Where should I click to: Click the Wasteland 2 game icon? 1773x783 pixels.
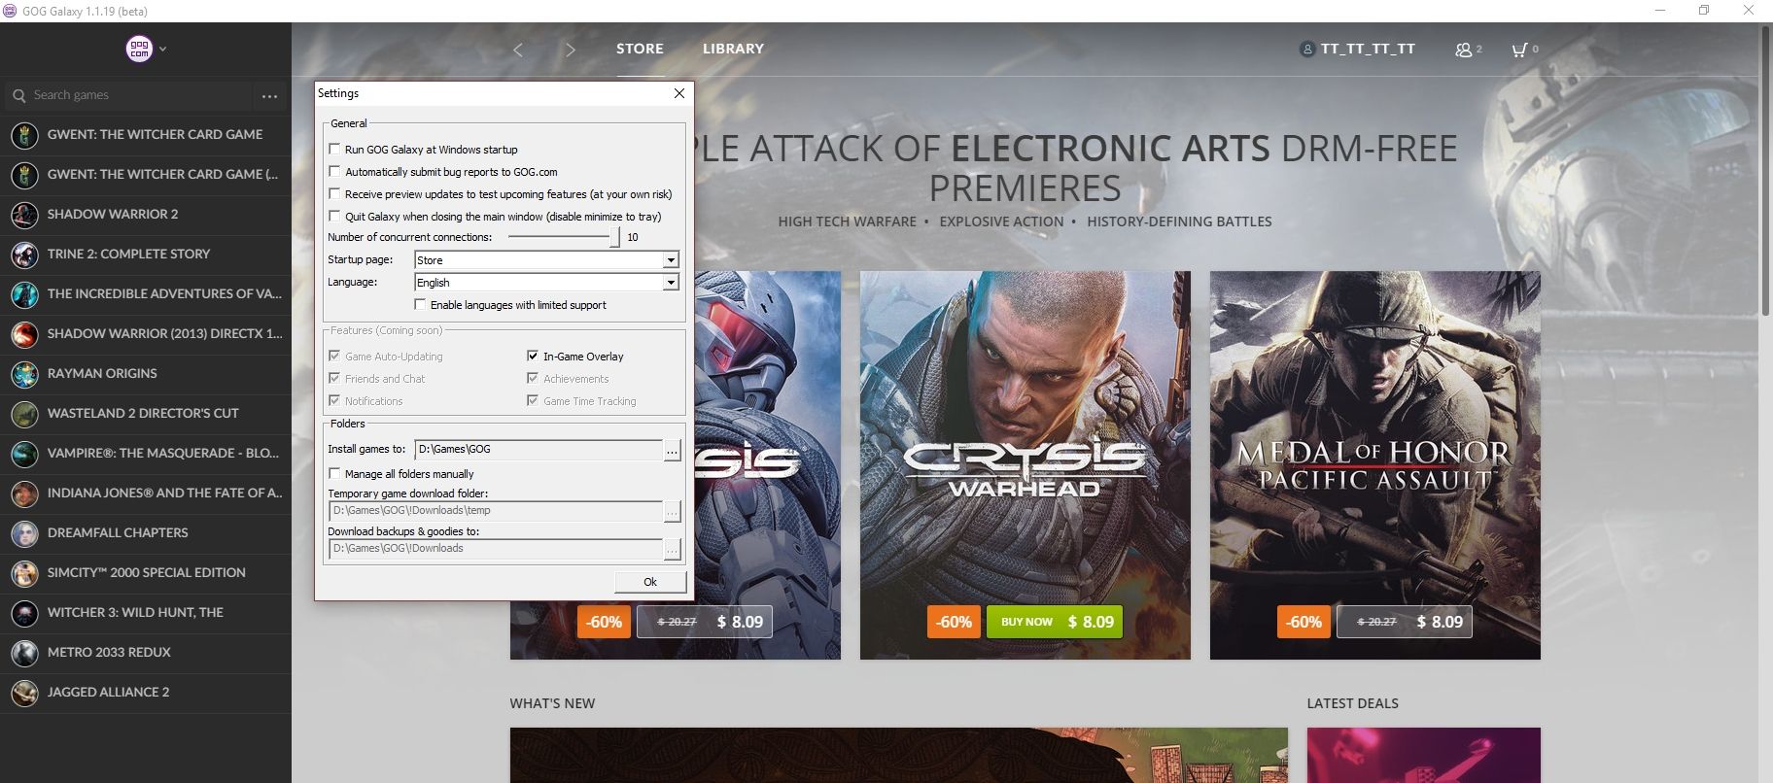24,414
